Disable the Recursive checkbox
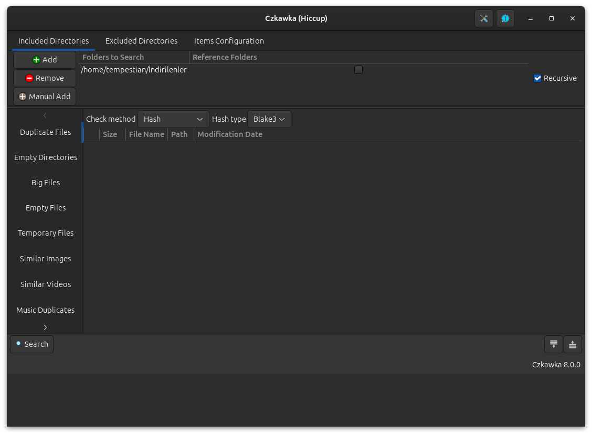 pyautogui.click(x=537, y=78)
